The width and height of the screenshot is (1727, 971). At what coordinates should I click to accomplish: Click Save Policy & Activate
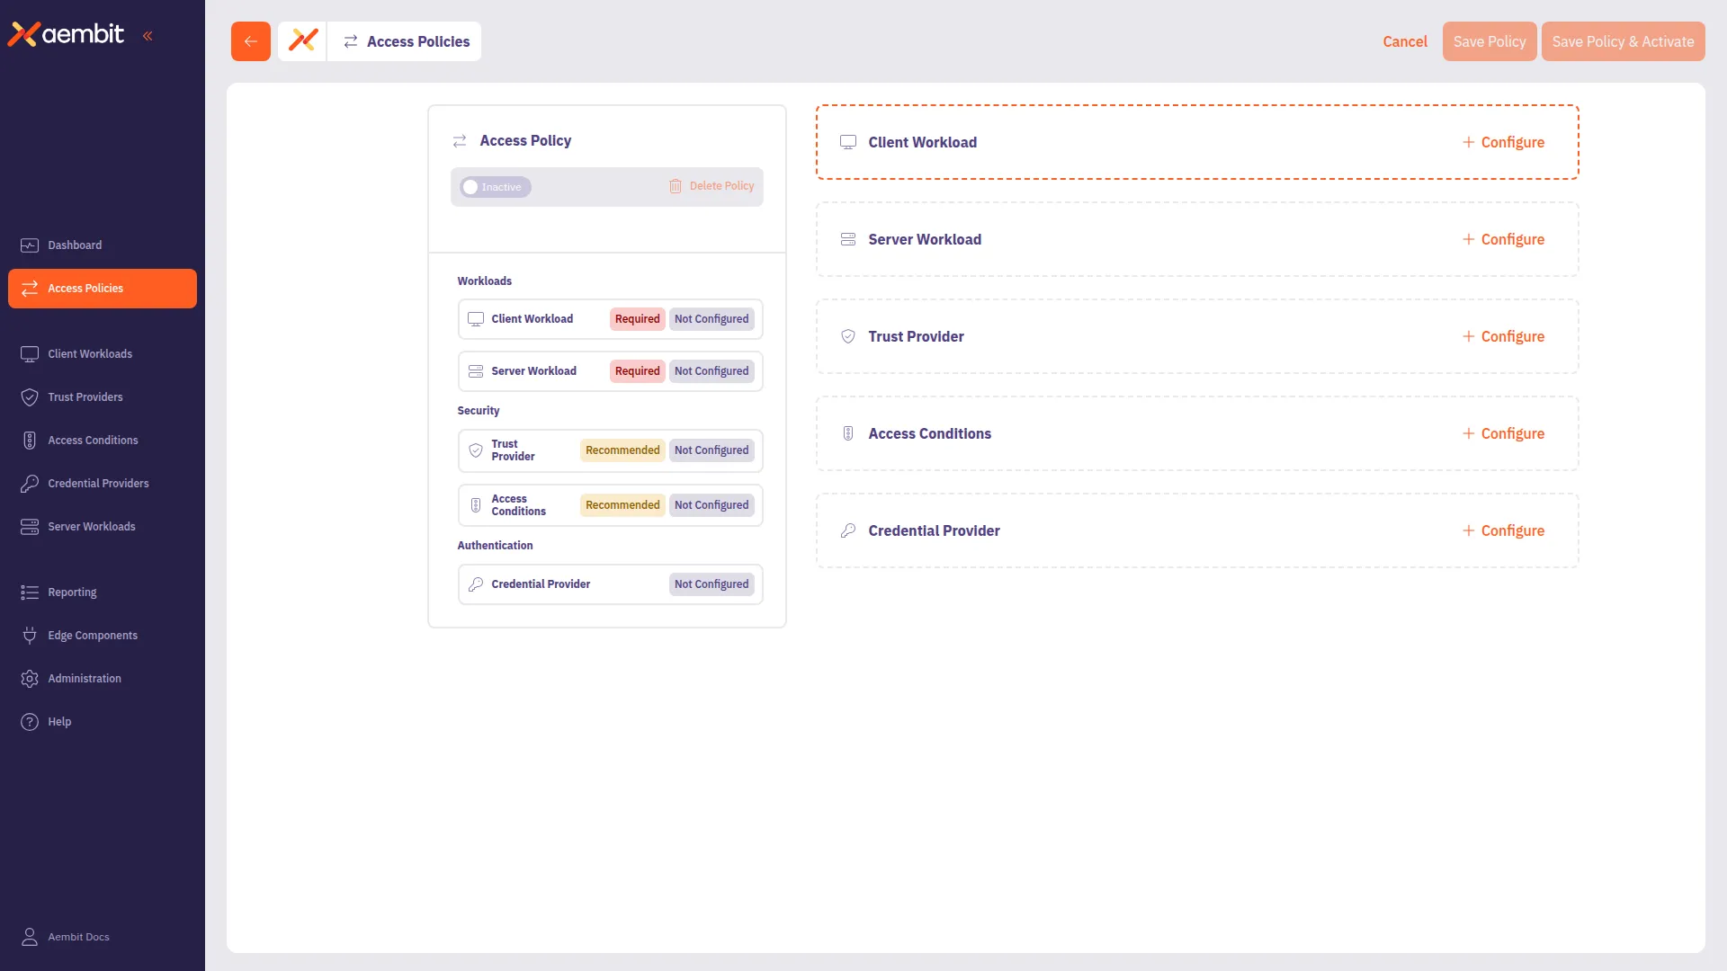[1623, 41]
